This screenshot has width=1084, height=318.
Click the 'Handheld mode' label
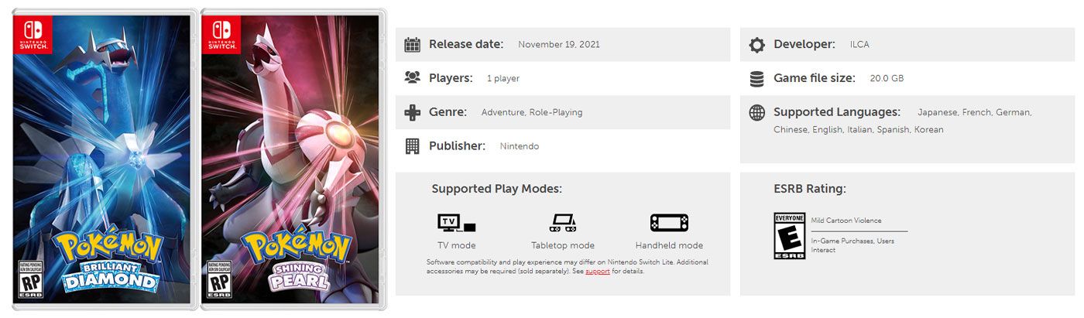669,245
